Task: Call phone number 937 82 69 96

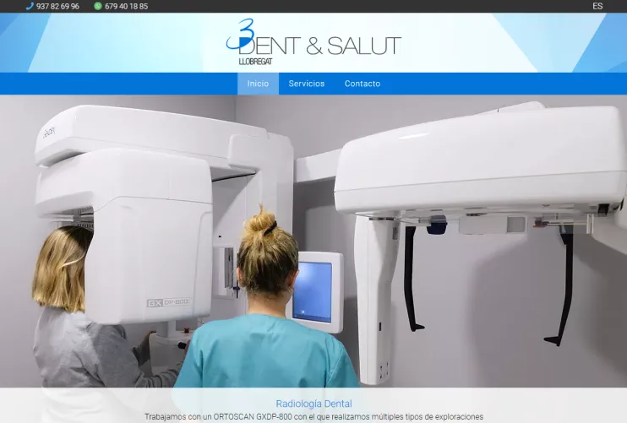Action: point(57,7)
